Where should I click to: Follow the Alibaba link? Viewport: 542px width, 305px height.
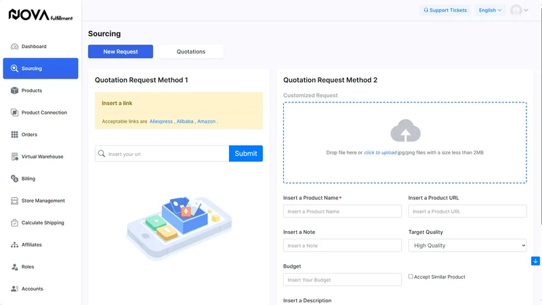point(185,121)
